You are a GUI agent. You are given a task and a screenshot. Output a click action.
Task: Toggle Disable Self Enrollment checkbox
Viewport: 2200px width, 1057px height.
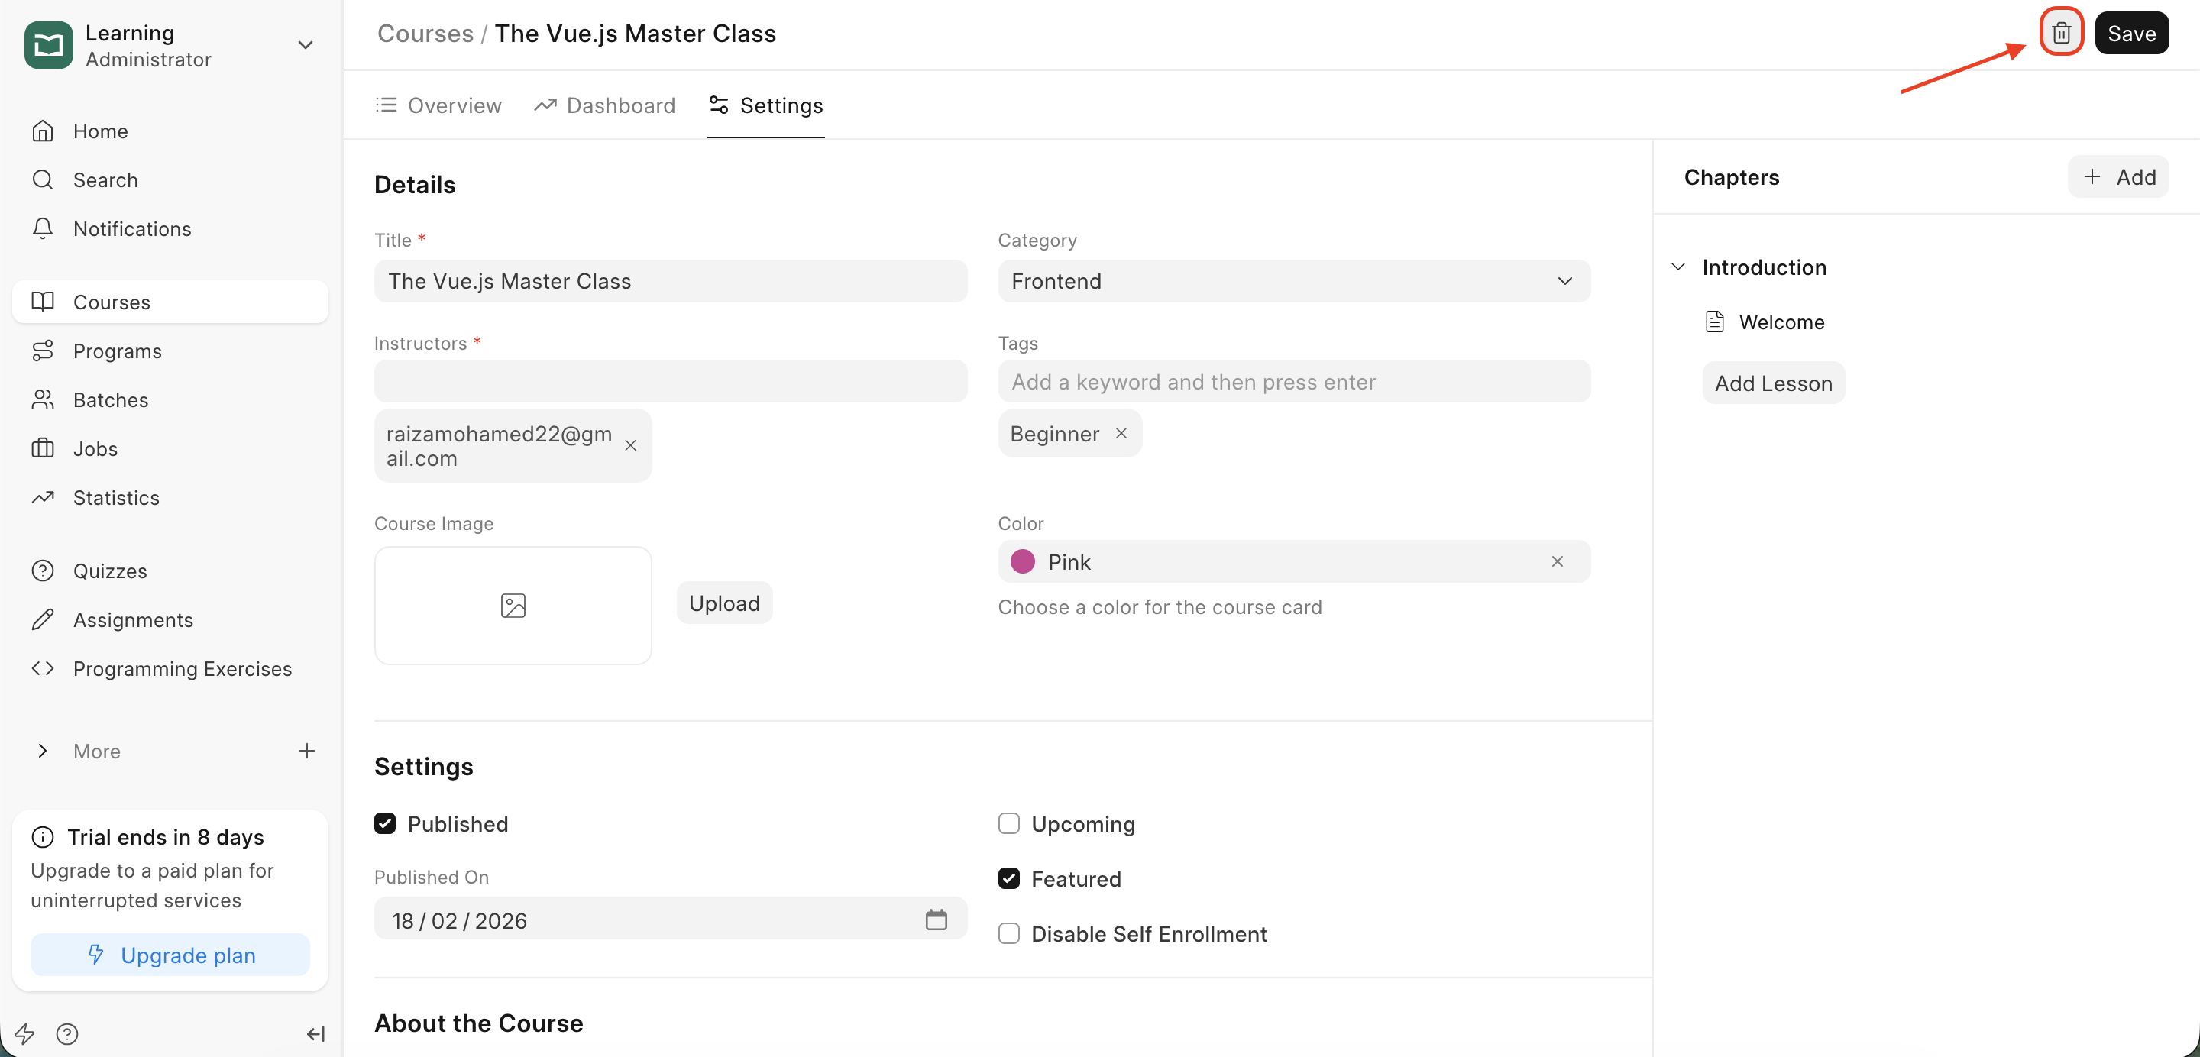point(1008,933)
